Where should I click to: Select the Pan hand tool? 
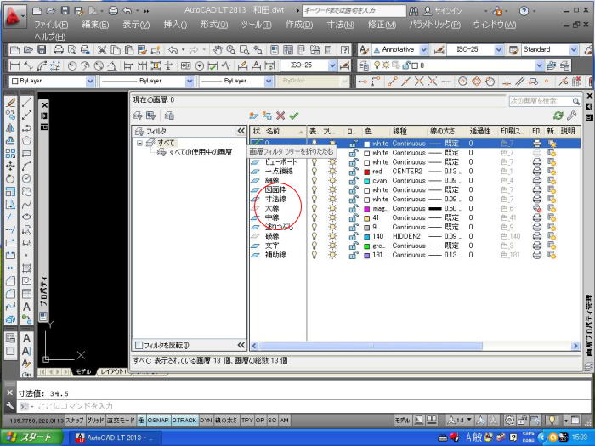[x=218, y=49]
